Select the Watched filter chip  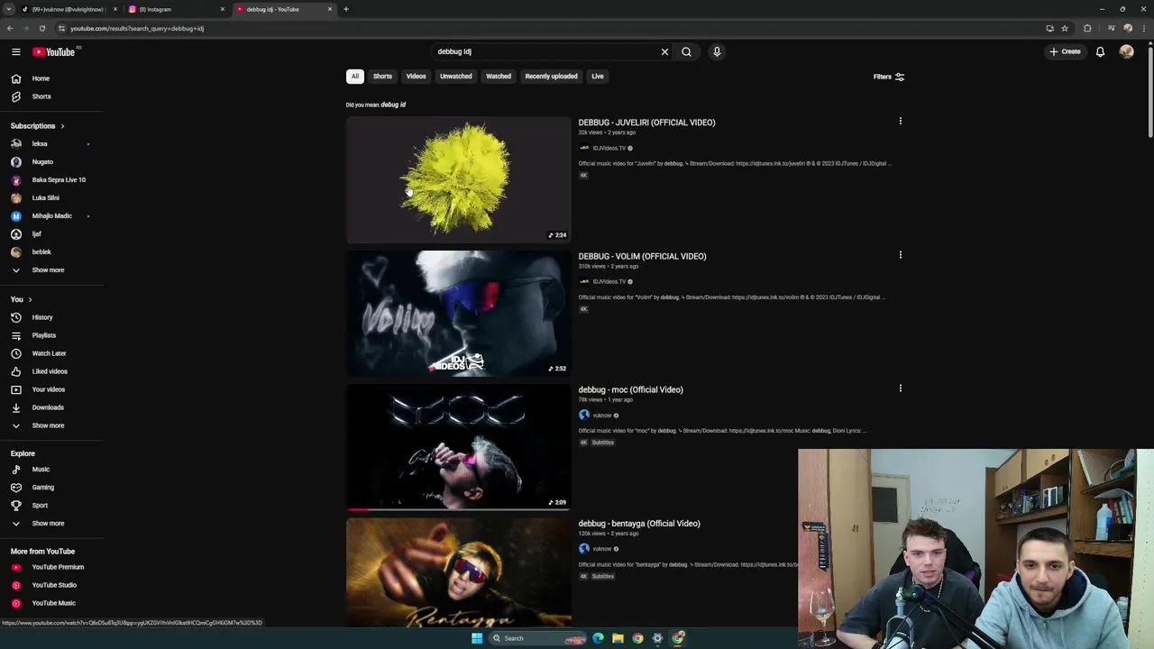pyautogui.click(x=499, y=77)
